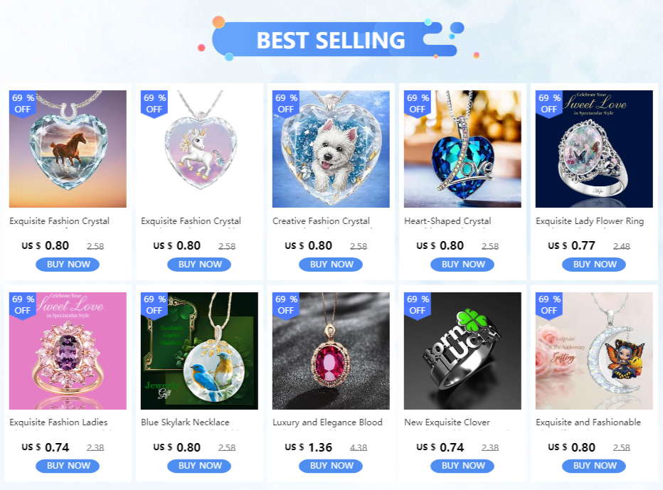This screenshot has width=663, height=490.
Task: Click Buy Now under Luxury and Elegance Blood
Action: click(331, 466)
